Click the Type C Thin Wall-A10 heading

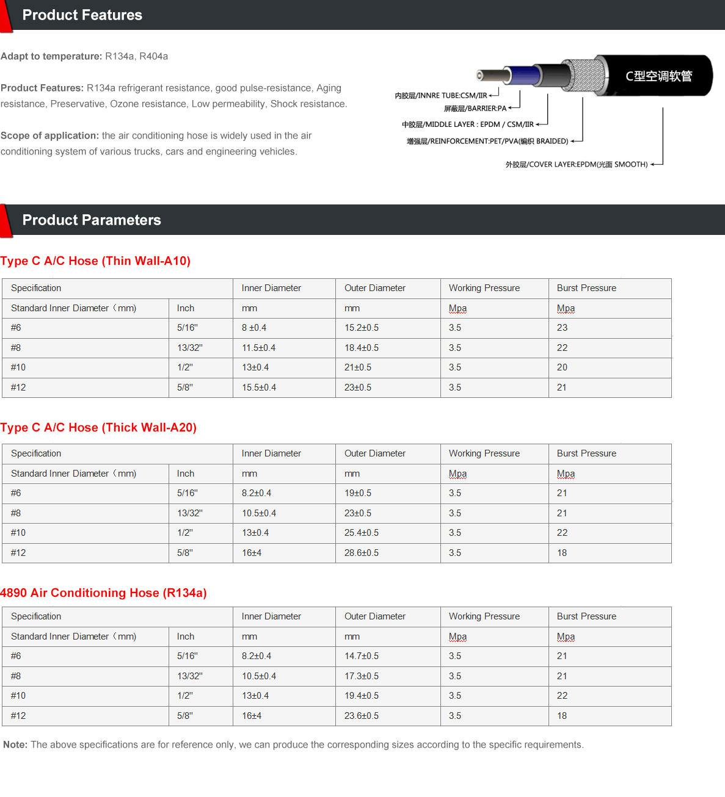click(x=95, y=261)
